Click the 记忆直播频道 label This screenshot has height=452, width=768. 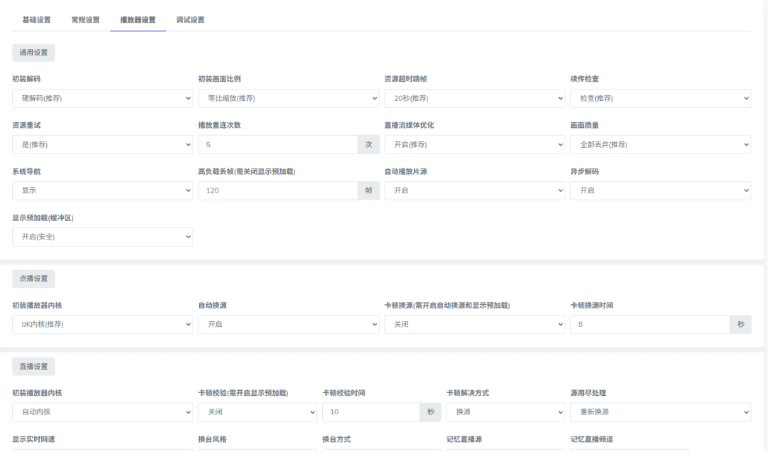pyautogui.click(x=592, y=439)
